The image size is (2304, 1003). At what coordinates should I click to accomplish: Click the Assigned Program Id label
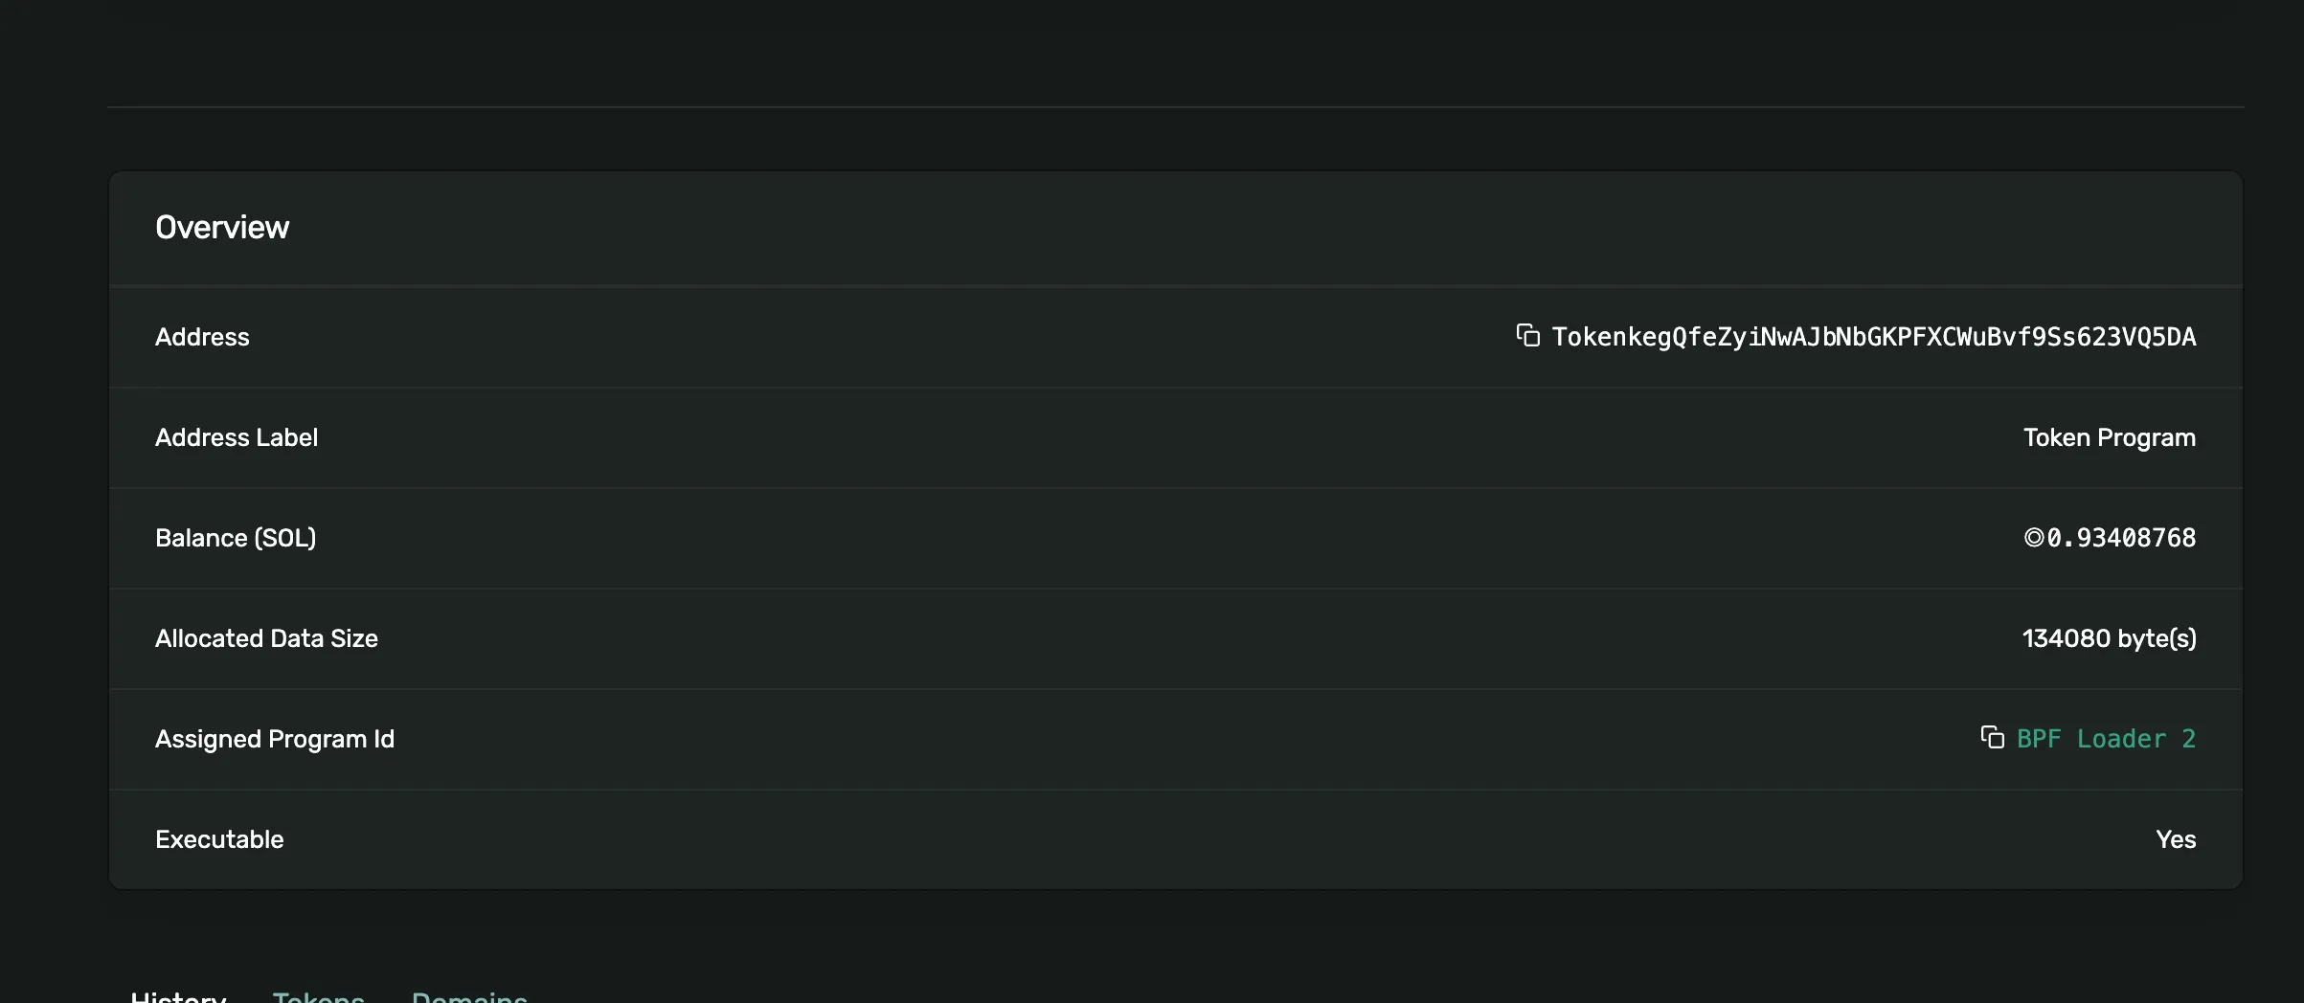click(275, 738)
